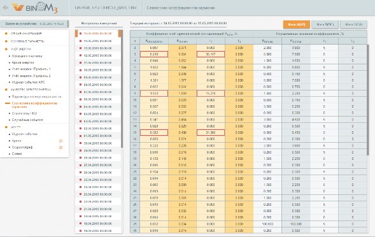
Task: Open ПАРАМЕТРЫ ПРИСОЕДИНЕНИЯ in the header
Action: pos(106,8)
